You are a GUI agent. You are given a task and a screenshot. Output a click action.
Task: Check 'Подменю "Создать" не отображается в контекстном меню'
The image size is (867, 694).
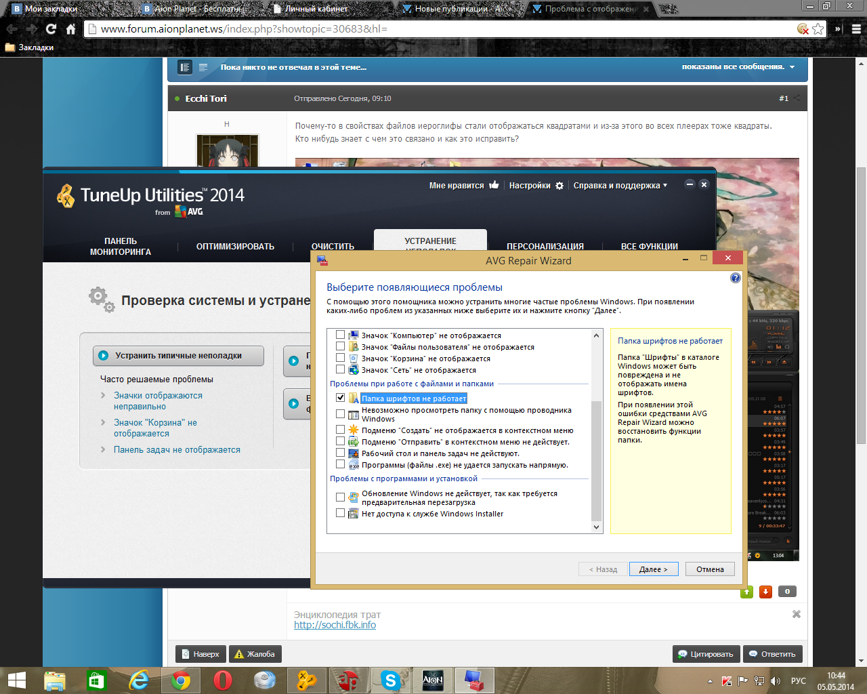coord(340,430)
